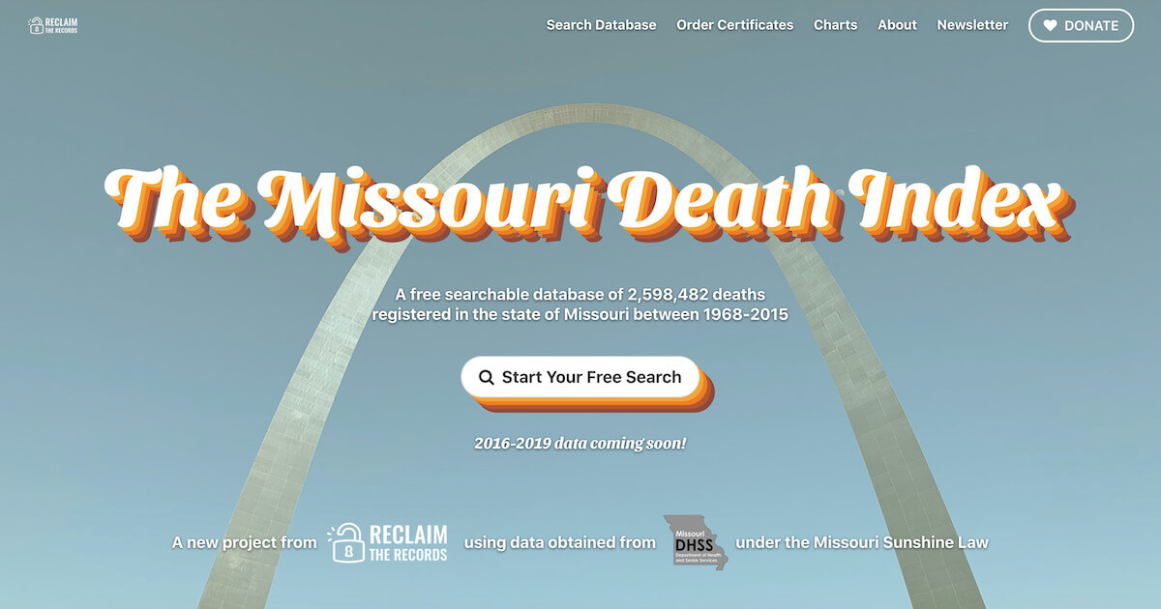Click the Missouri DHSS state-shaped logo
1161x609 pixels.
[695, 541]
